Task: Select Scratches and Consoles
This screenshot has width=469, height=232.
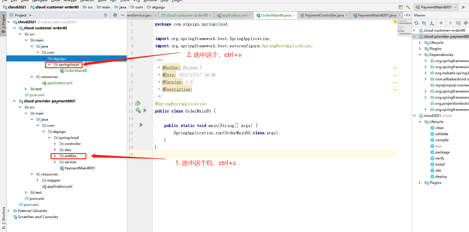Action: point(35,217)
